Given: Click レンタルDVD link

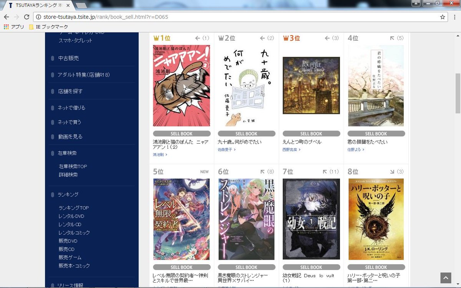Looking at the screenshot, I should click(x=71, y=216).
